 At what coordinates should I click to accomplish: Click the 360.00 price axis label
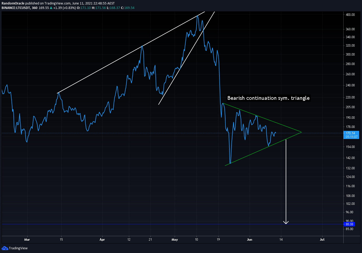click(350, 29)
